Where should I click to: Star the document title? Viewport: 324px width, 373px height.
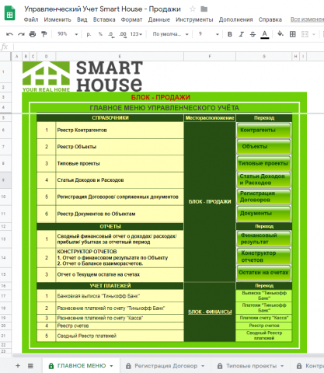point(193,9)
